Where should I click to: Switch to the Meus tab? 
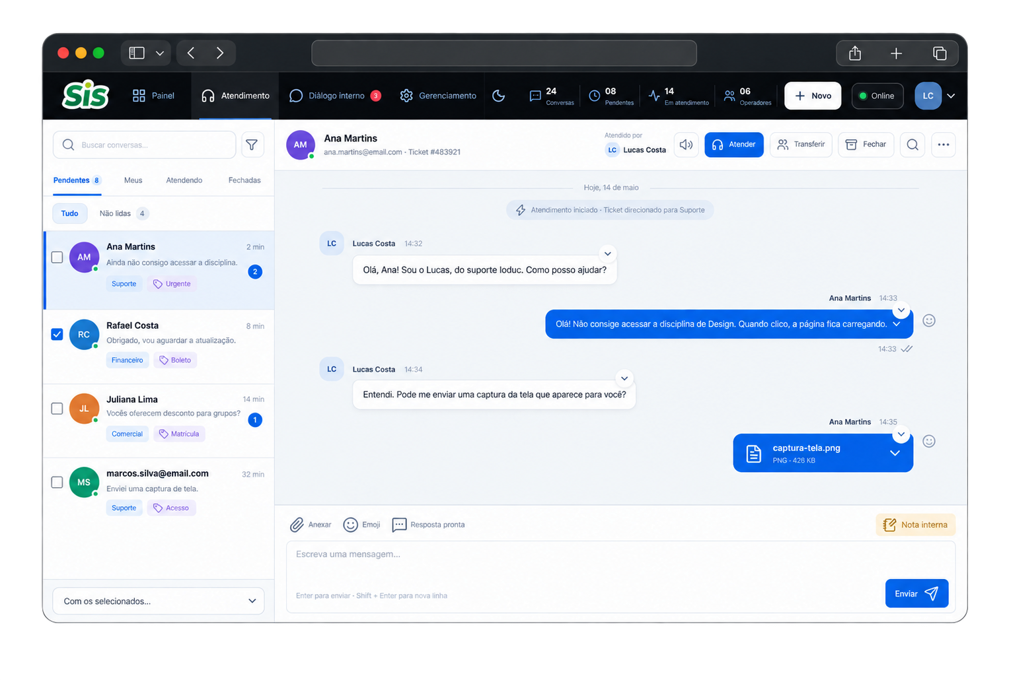(x=133, y=180)
